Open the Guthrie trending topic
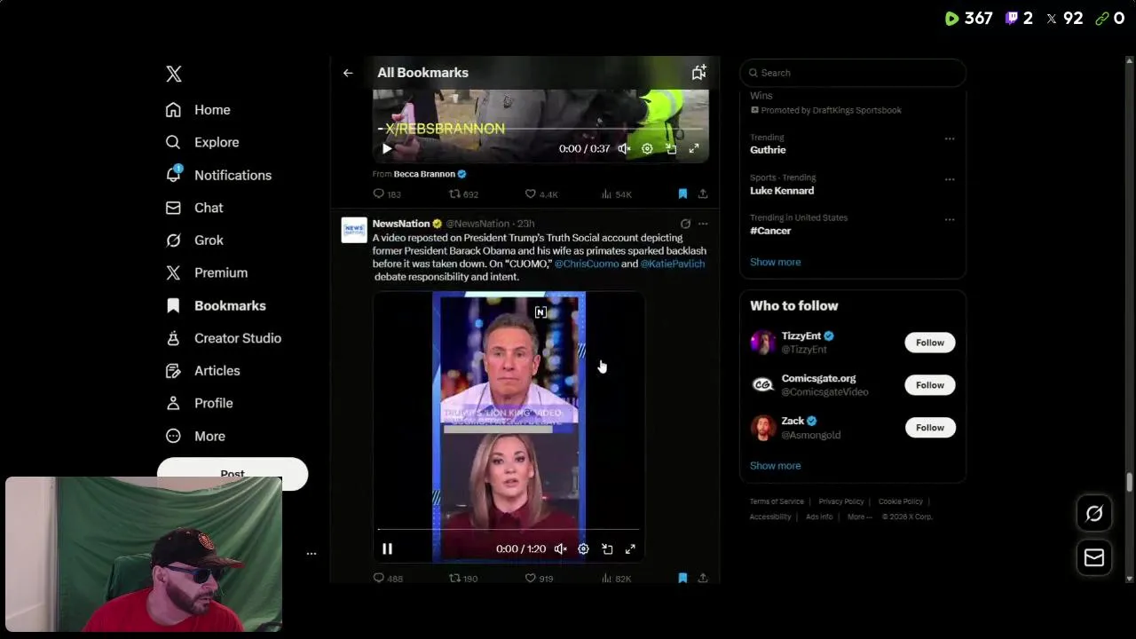 click(768, 150)
